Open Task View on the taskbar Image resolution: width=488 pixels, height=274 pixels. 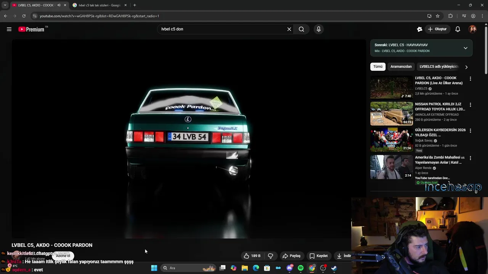(223, 268)
